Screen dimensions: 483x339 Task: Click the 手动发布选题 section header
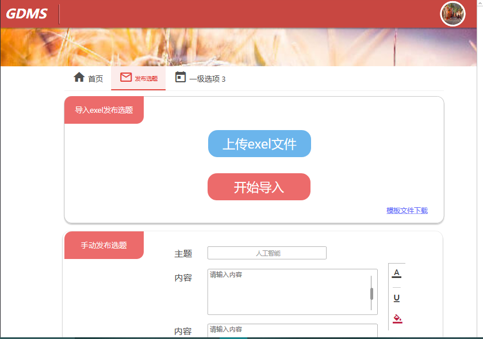(x=104, y=245)
